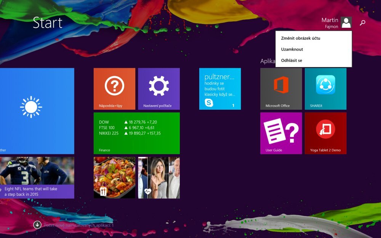Select Uzamknout from the account menu
Image resolution: width=381 pixels, height=238 pixels.
point(291,49)
